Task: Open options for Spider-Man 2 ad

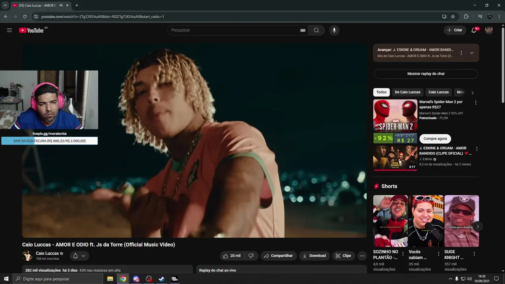Action: point(475,103)
